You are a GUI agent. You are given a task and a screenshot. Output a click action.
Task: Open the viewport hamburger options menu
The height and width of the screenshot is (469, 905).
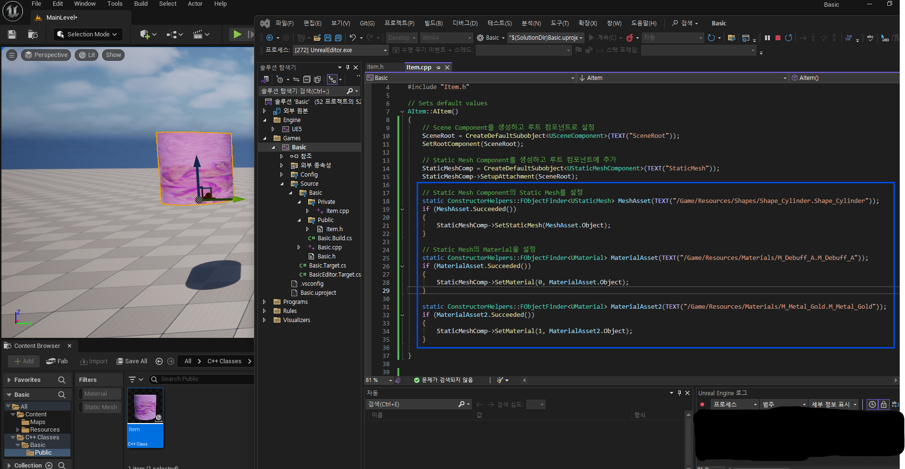click(x=12, y=55)
